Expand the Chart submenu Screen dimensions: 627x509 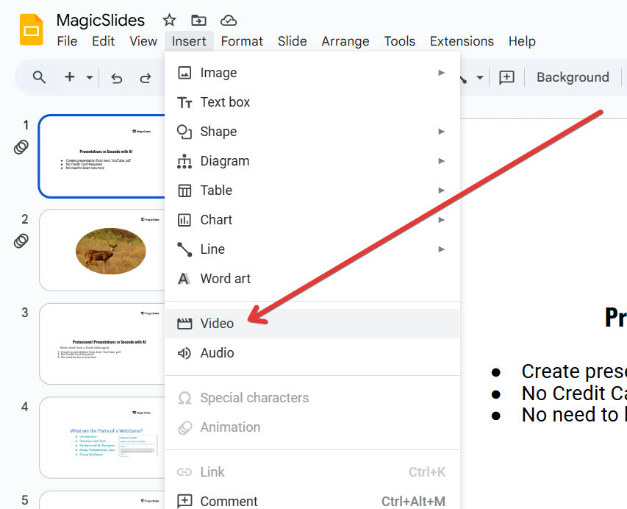tap(441, 220)
